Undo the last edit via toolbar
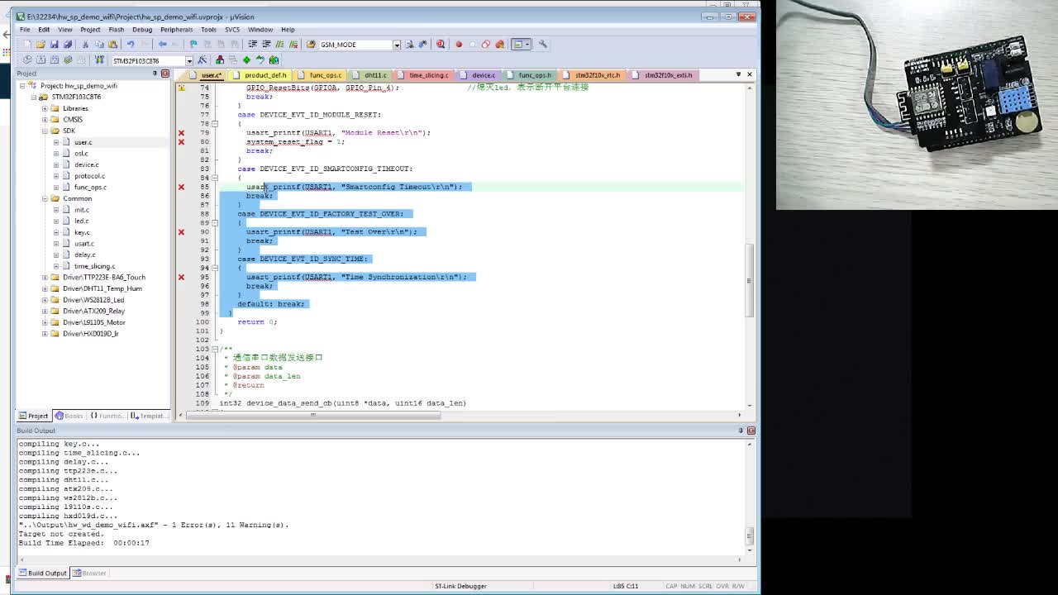 131,45
